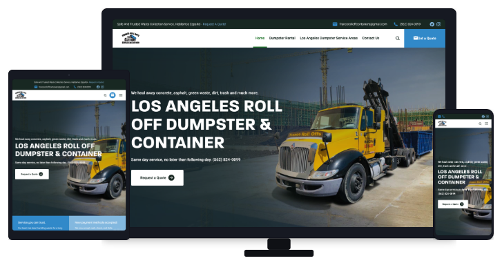The image size is (502, 265).
Task: Open Los Angeles Dumpster Service Areas menu
Action: [329, 38]
